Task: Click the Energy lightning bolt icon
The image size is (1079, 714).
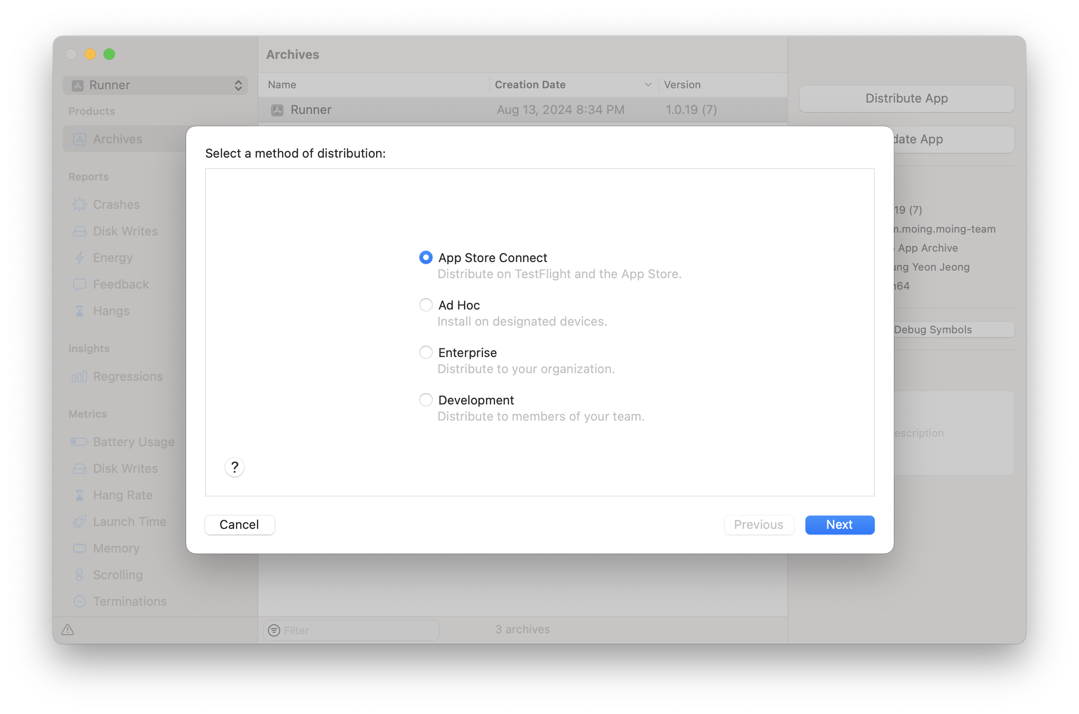Action: (x=79, y=258)
